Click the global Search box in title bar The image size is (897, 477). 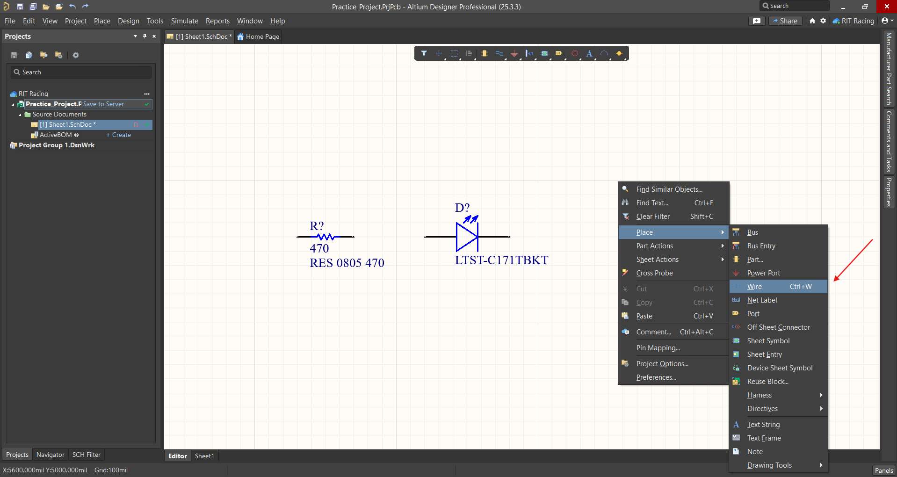pyautogui.click(x=794, y=6)
